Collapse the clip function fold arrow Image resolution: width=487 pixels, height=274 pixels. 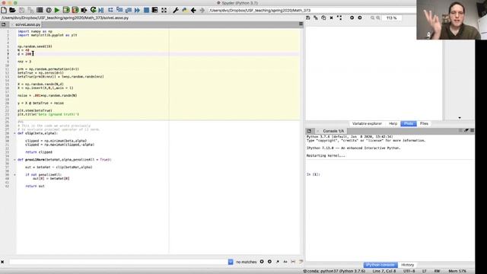14,133
